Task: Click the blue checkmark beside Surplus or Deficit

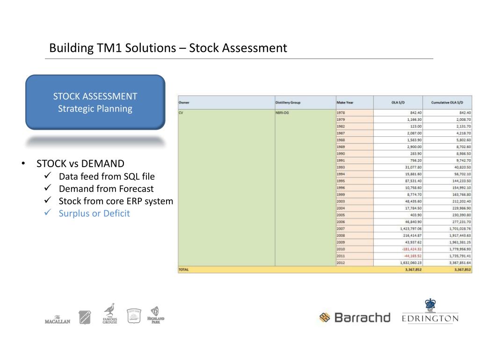Action: 47,213
